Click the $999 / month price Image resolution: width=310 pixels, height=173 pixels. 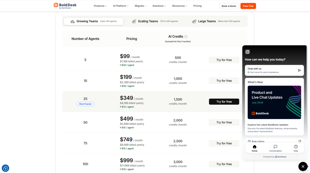(131, 160)
